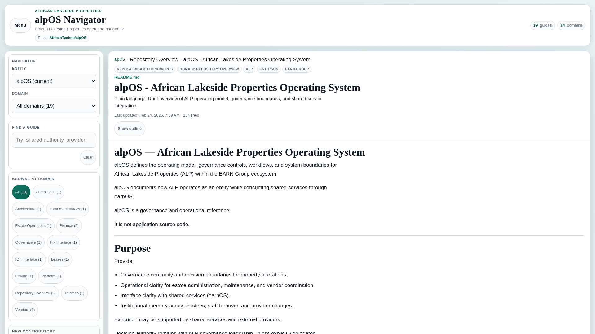Focus the Find a guide search field
This screenshot has height=334, width=595.
[54, 140]
